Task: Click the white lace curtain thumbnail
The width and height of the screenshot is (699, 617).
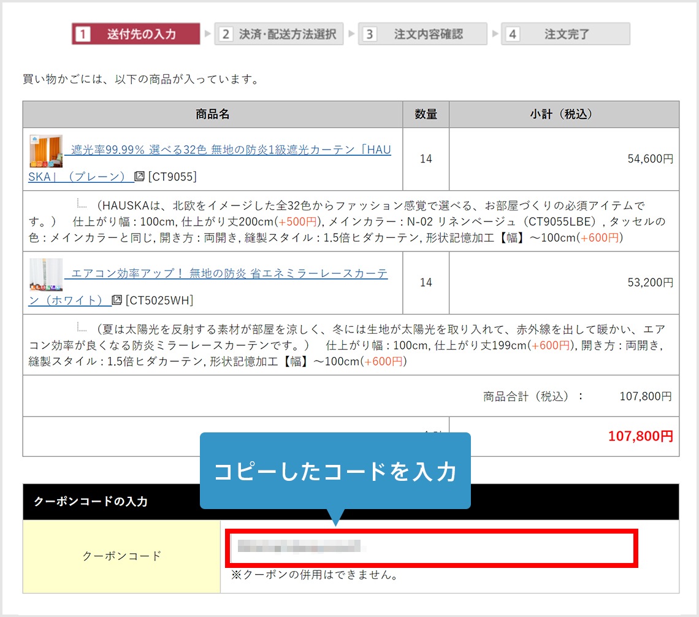Action: 46,274
